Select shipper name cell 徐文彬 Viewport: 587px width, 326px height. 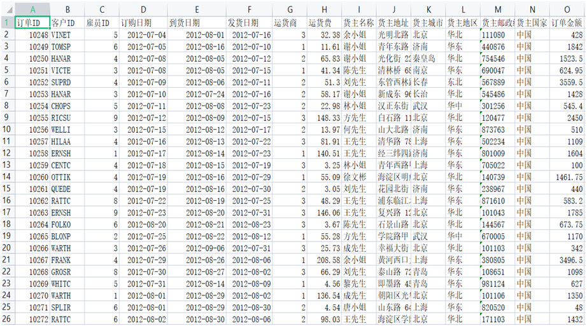tap(359, 177)
